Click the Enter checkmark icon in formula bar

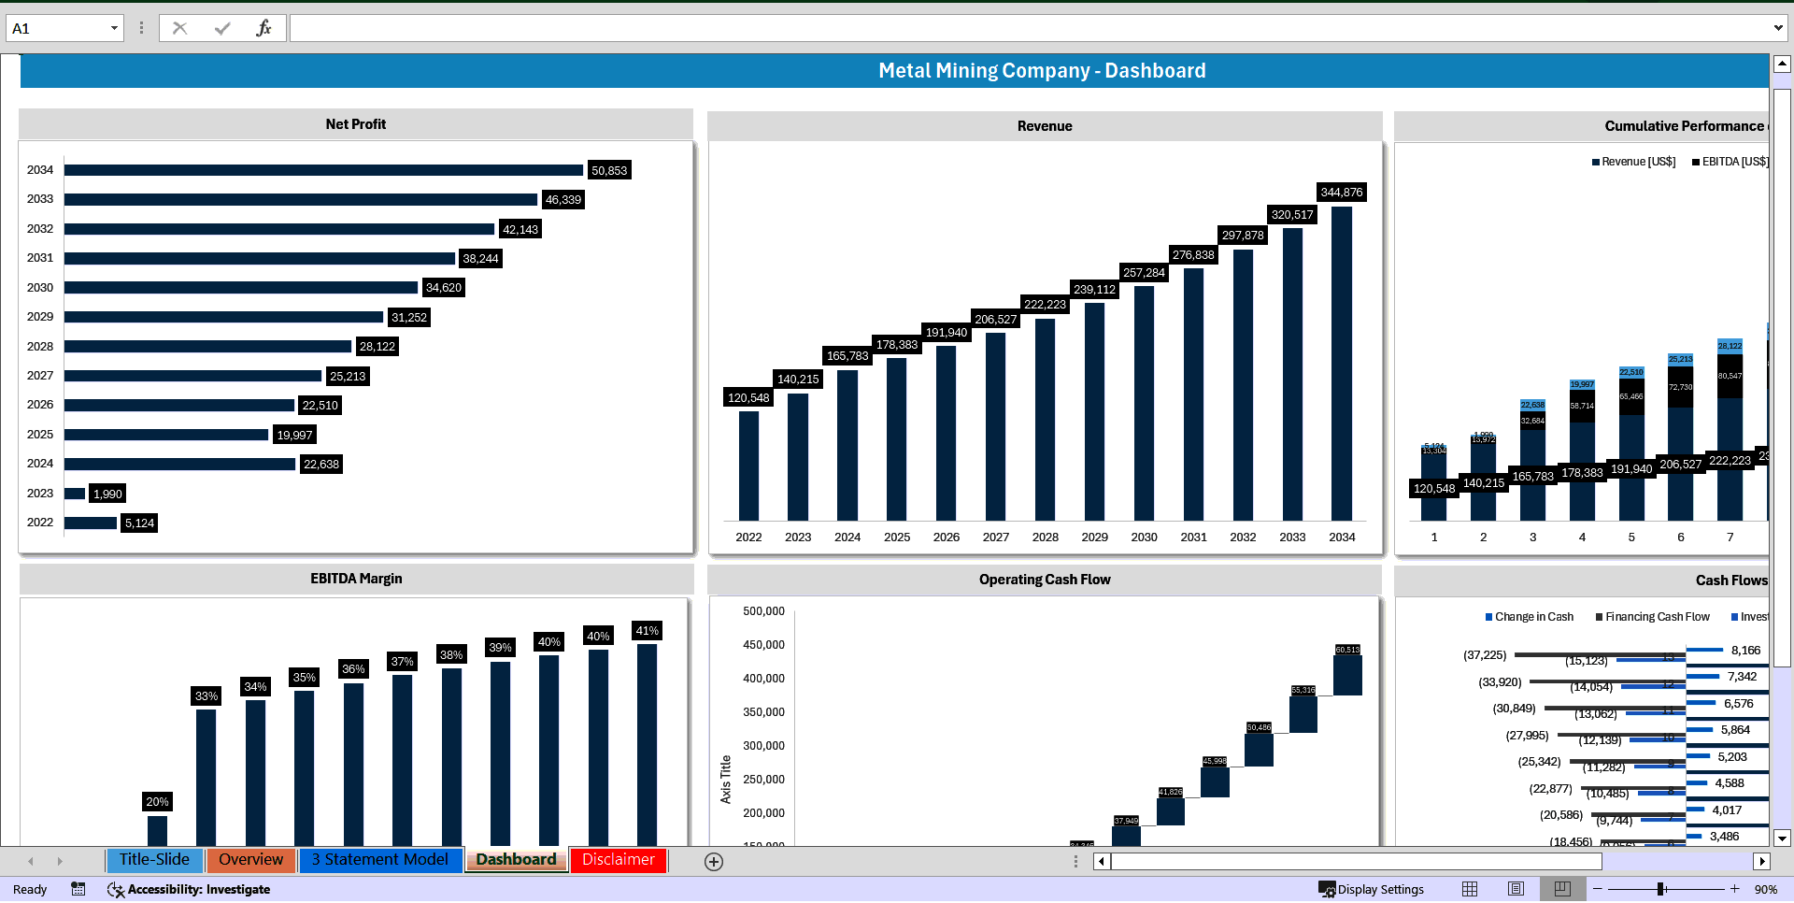coord(222,28)
